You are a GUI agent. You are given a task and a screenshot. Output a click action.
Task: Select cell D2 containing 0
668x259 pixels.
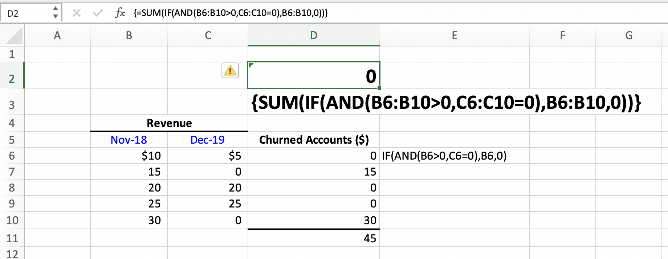pyautogui.click(x=313, y=76)
